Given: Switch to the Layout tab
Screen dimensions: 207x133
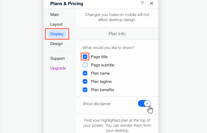Looking at the screenshot, I should coord(56,24).
